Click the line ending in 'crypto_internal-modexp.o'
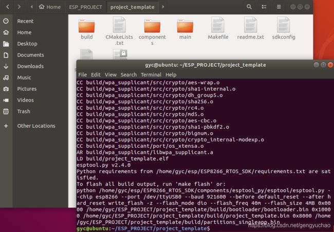334x232 pixels. 170,140
